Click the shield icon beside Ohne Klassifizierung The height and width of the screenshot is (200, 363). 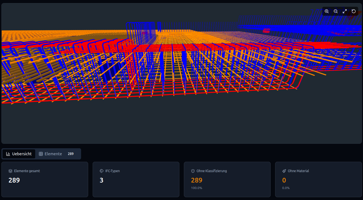(193, 171)
